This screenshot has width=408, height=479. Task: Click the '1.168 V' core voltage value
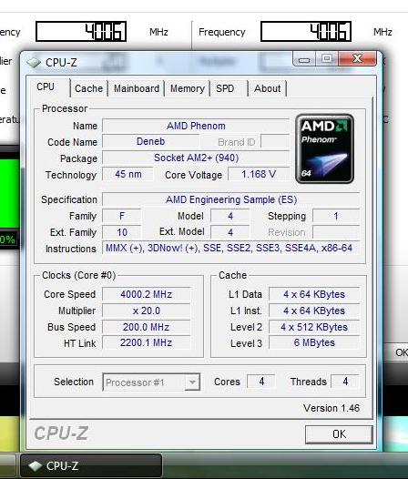[259, 175]
